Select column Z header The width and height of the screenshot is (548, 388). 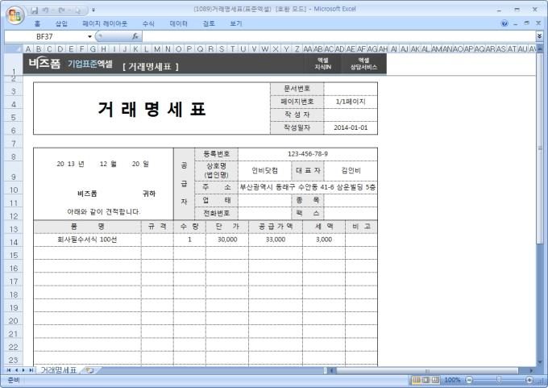click(297, 49)
